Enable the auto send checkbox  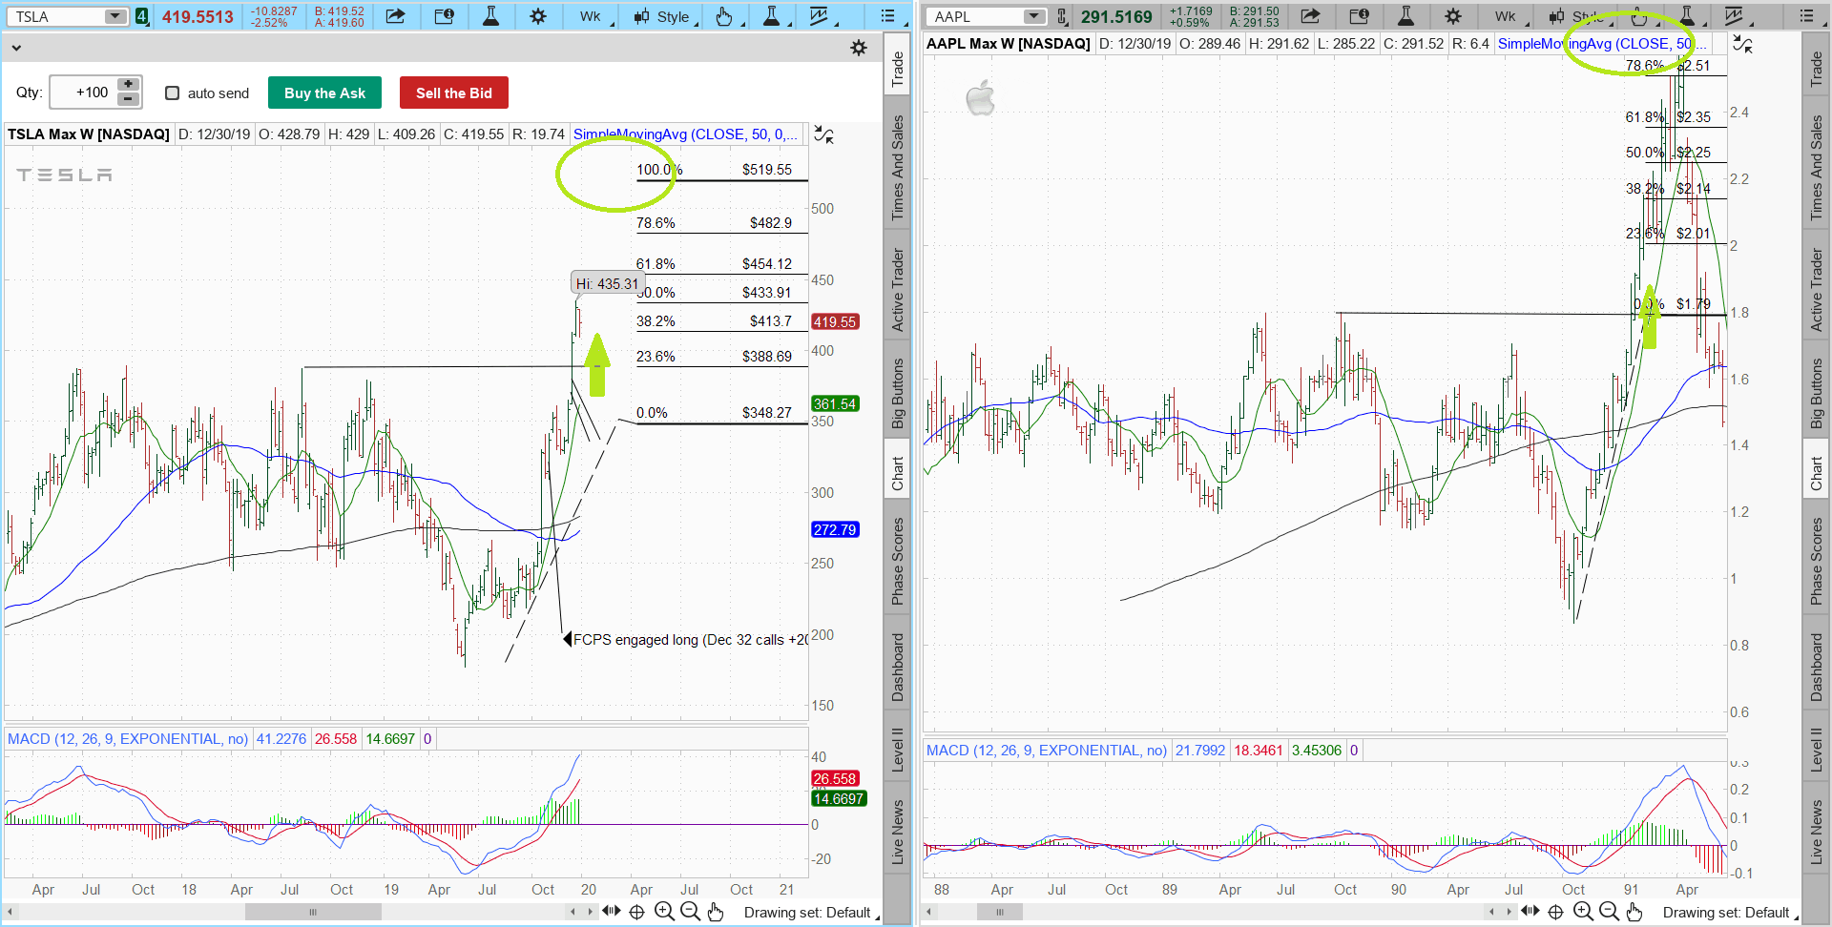point(173,93)
